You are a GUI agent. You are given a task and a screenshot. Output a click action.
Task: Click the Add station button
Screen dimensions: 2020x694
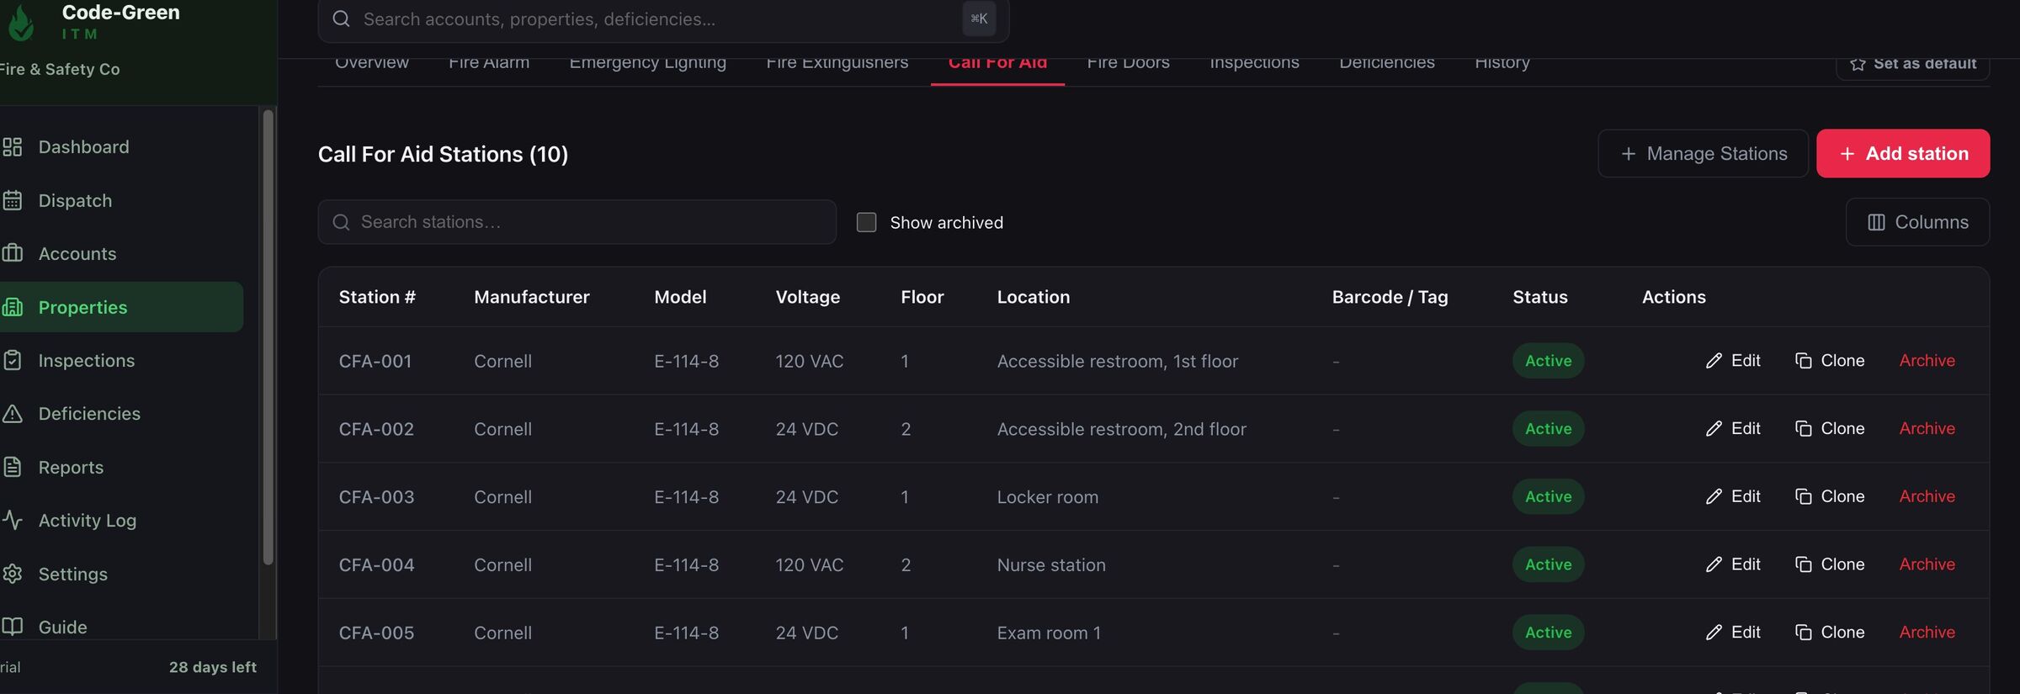[1903, 153]
